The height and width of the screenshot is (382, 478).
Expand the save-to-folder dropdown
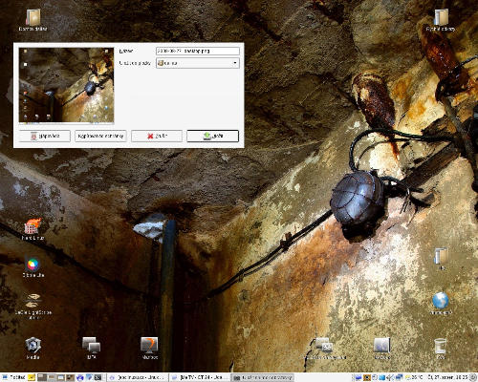pos(198,63)
